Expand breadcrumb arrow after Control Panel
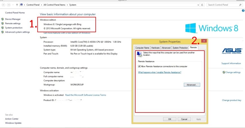 pos(42,5)
